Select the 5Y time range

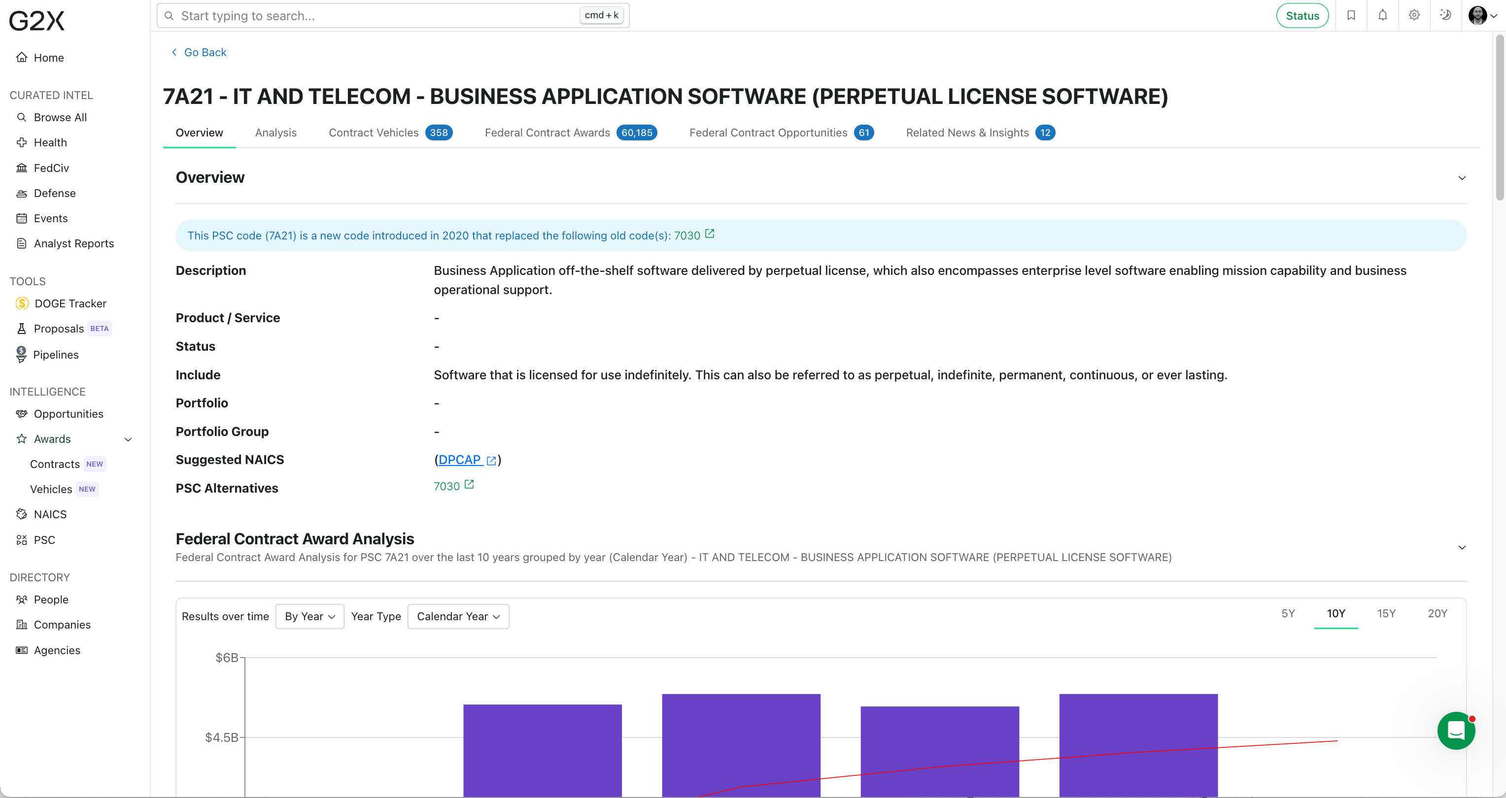click(1288, 613)
